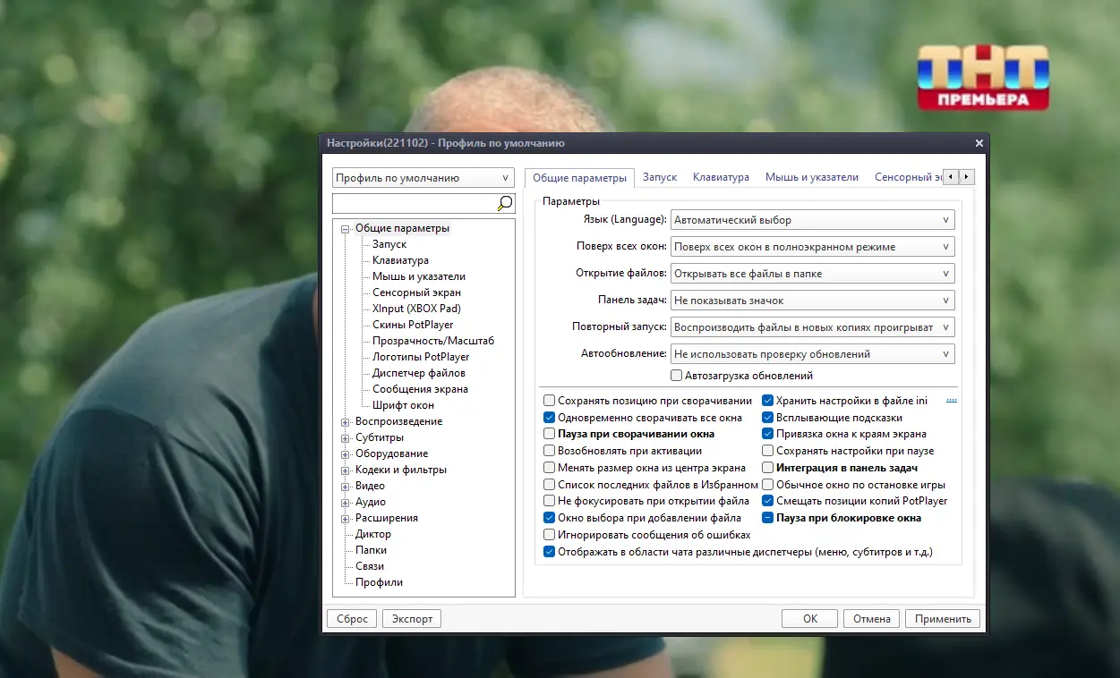Select Скины PotPlayer in the tree

[413, 325]
